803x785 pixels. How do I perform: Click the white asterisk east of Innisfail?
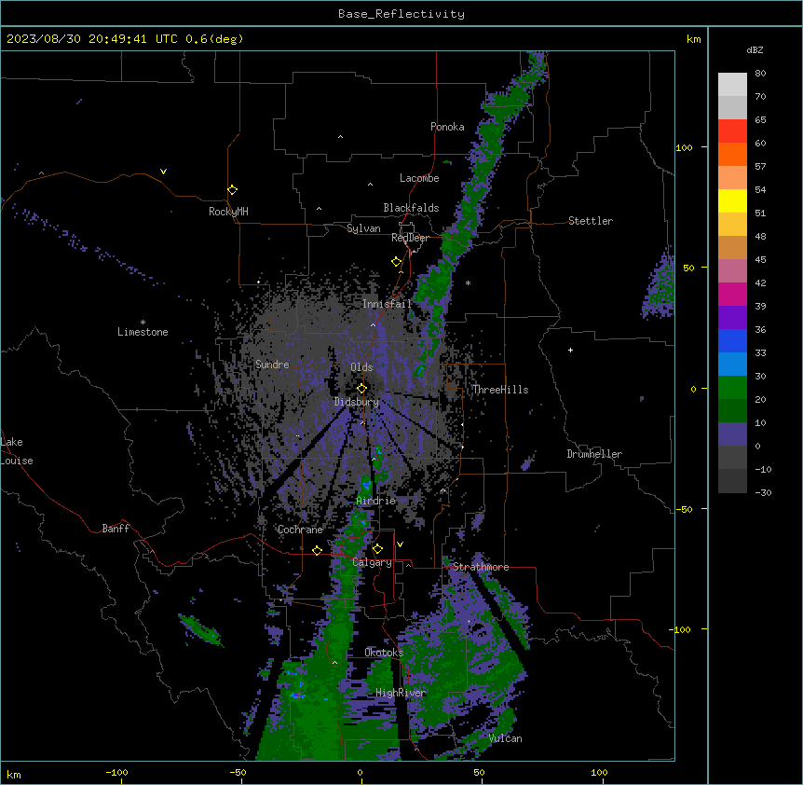click(x=468, y=282)
